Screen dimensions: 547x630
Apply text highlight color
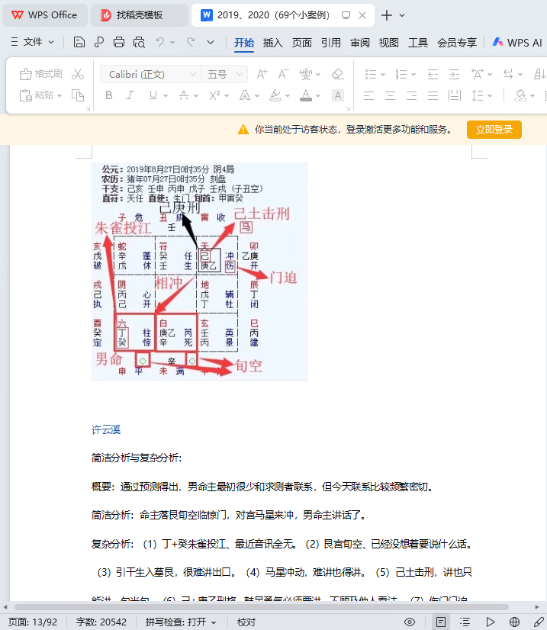click(275, 95)
